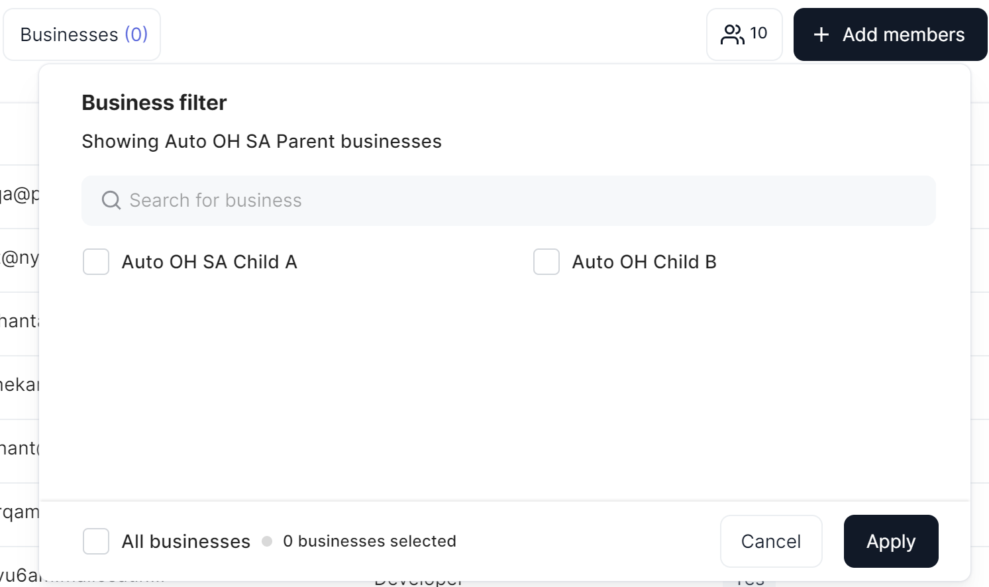Image resolution: width=989 pixels, height=587 pixels.
Task: Apply the business filter selection
Action: (x=891, y=541)
